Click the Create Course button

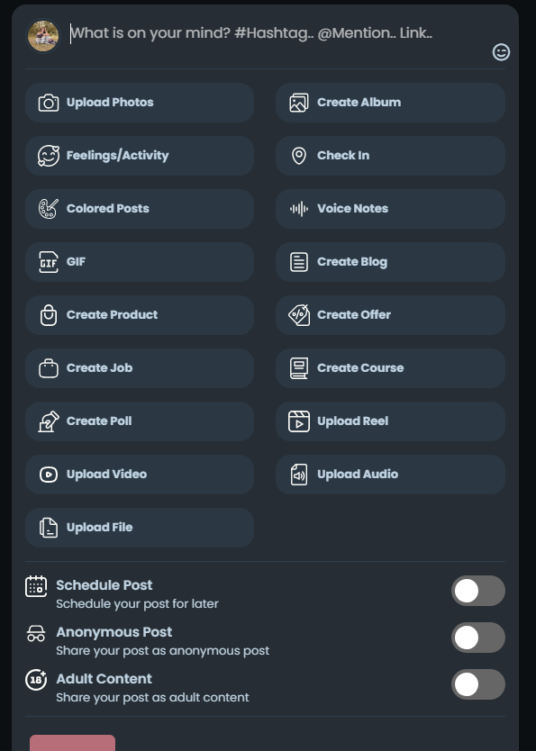[x=390, y=368]
